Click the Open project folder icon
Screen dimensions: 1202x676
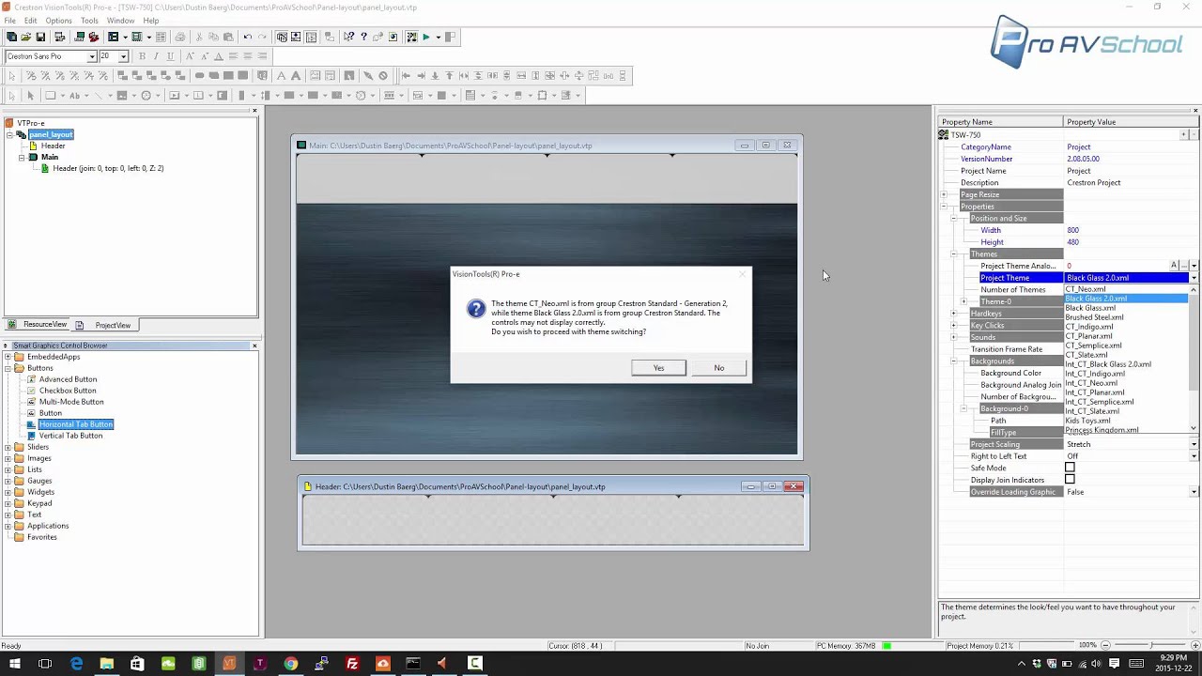[25, 37]
